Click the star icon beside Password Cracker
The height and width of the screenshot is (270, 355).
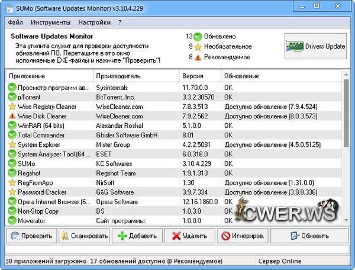click(12, 192)
